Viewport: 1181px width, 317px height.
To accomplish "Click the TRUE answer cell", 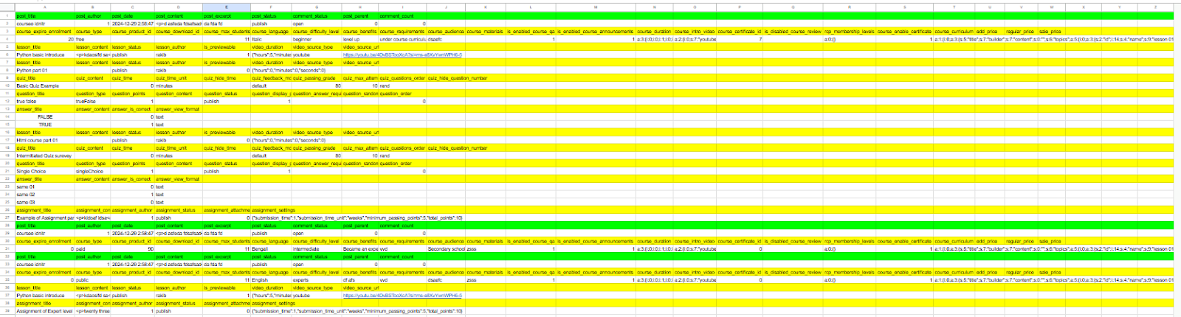I will click(x=44, y=125).
